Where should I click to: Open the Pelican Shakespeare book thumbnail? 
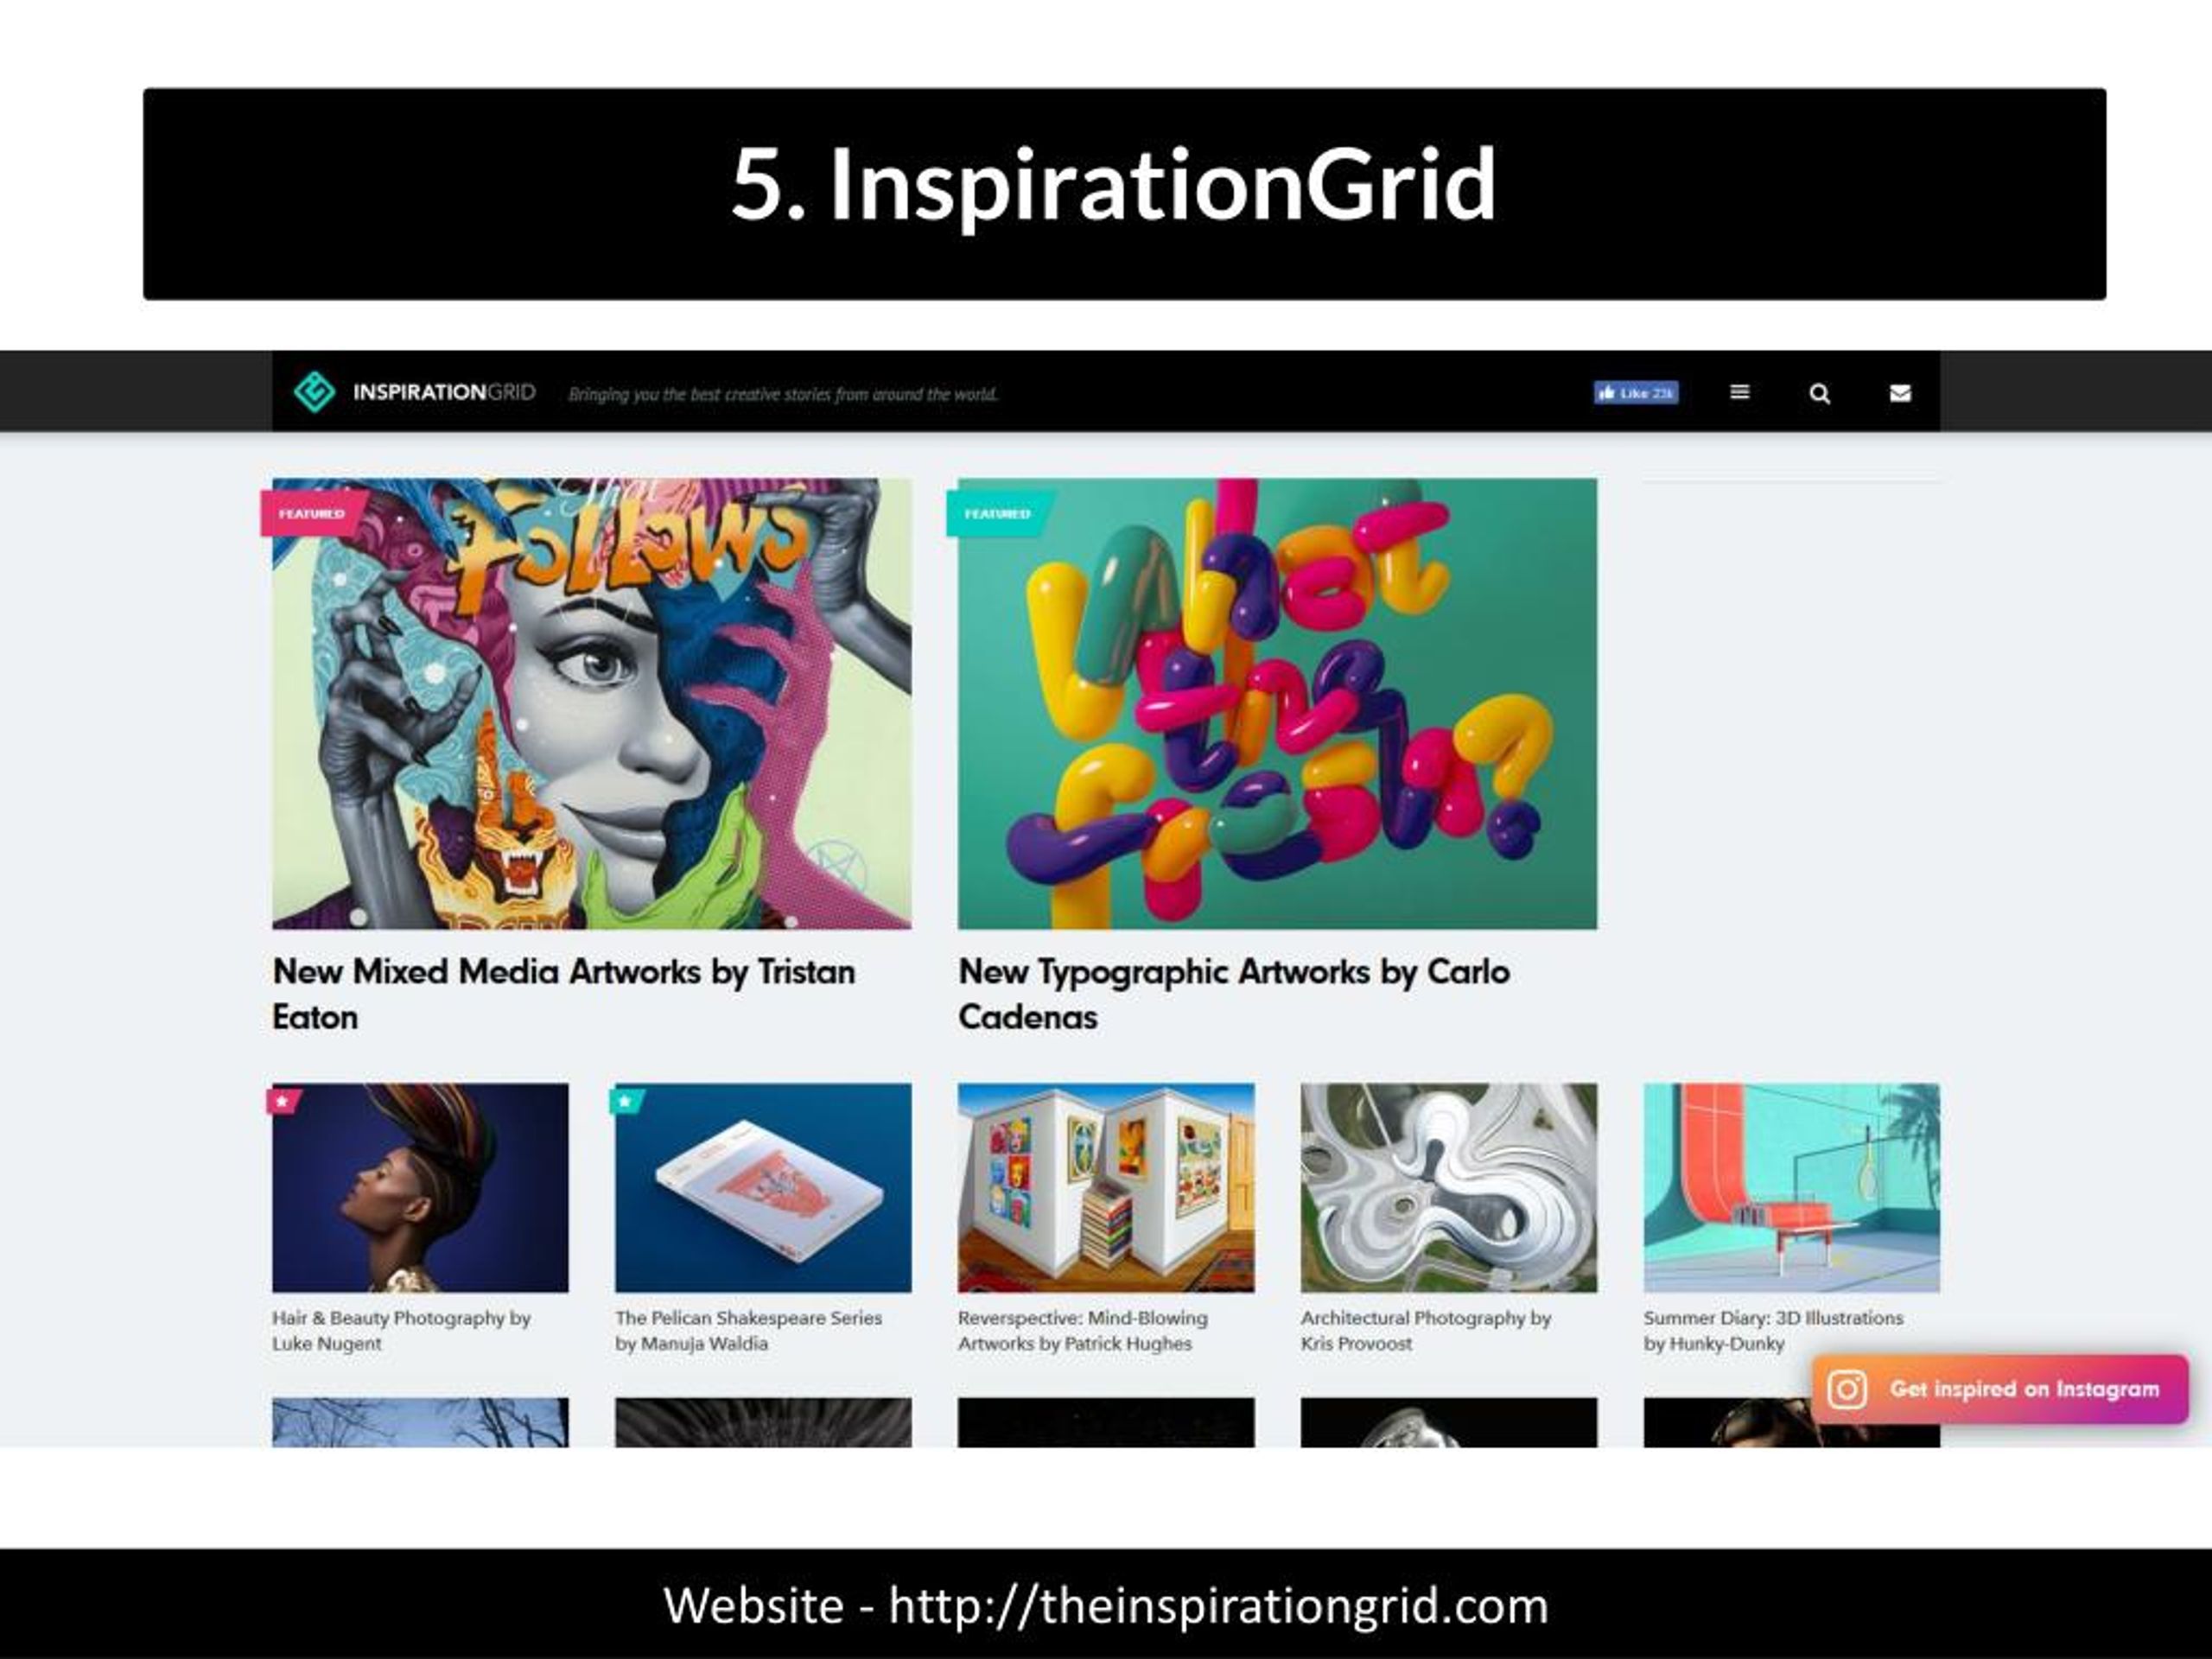pyautogui.click(x=763, y=1187)
